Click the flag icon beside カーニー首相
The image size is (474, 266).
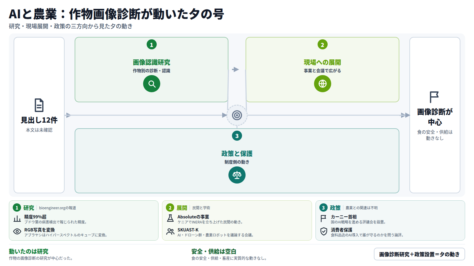click(324, 218)
